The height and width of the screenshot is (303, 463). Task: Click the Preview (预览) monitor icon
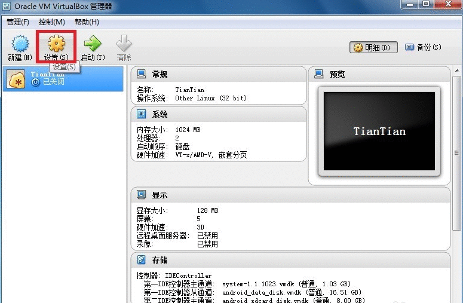pyautogui.click(x=318, y=74)
